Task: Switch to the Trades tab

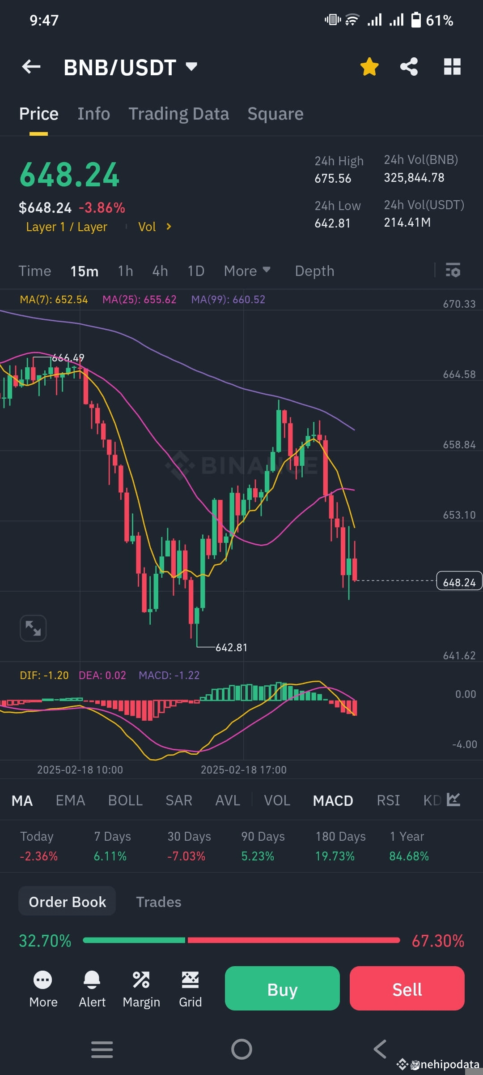Action: click(x=158, y=901)
